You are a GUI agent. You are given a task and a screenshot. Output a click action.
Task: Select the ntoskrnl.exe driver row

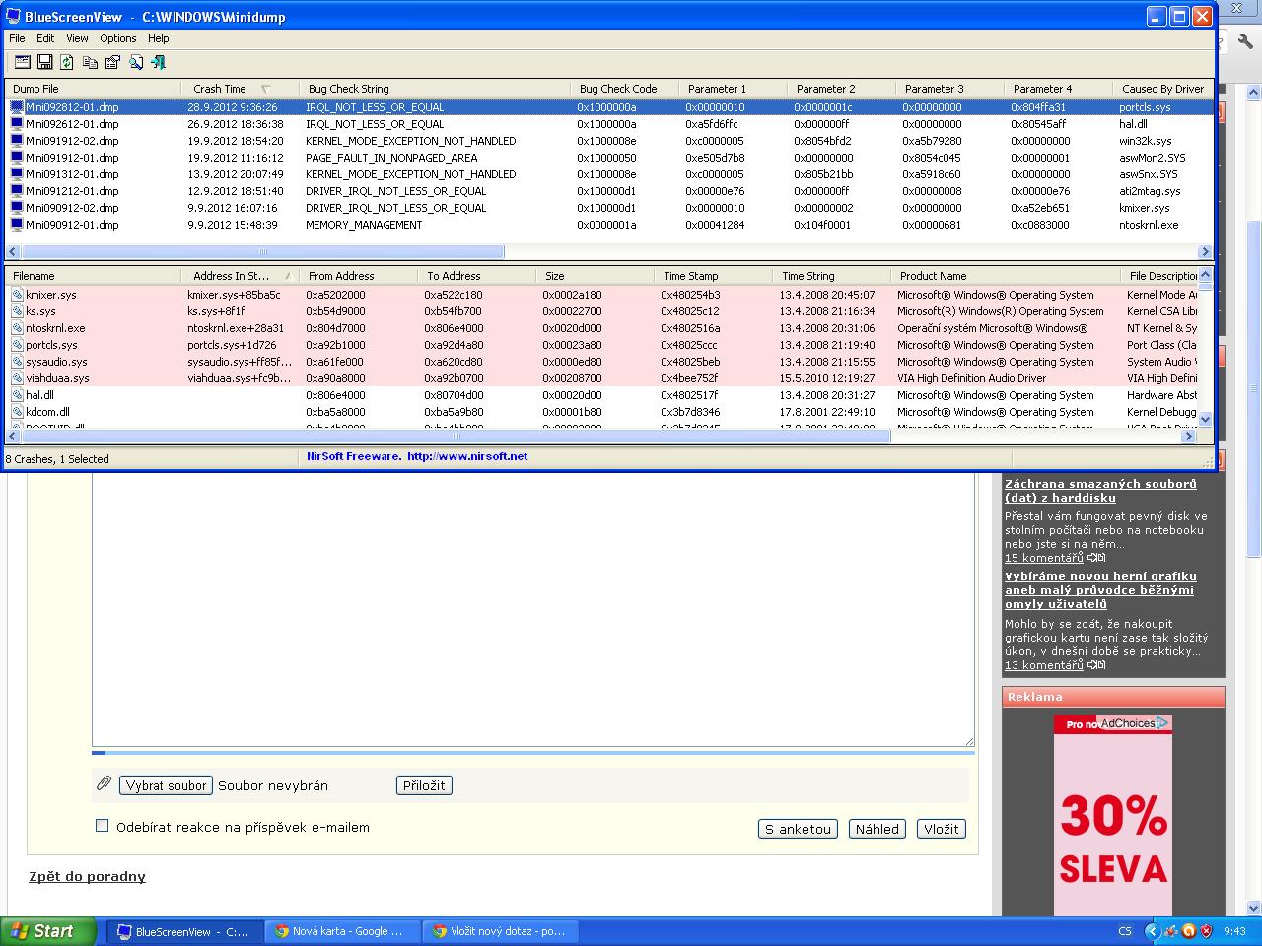tap(601, 328)
